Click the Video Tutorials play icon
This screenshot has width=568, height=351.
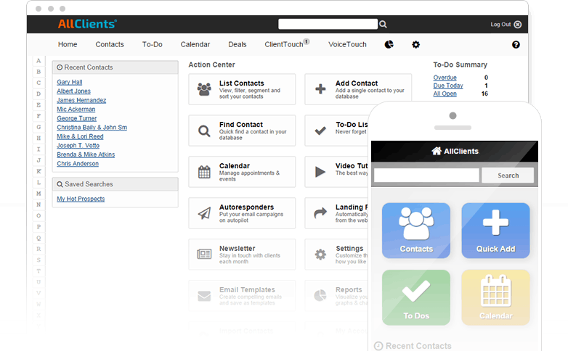(x=320, y=172)
